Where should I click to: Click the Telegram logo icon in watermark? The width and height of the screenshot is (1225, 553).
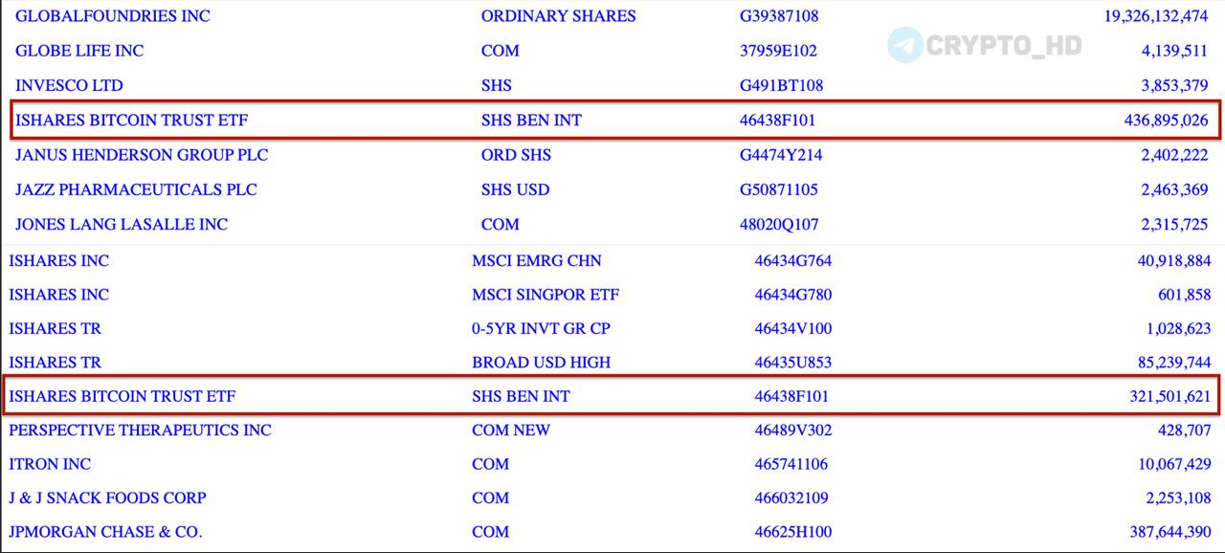904,44
